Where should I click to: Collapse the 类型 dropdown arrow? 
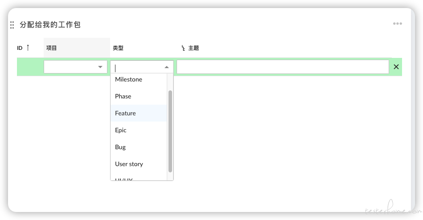point(167,67)
